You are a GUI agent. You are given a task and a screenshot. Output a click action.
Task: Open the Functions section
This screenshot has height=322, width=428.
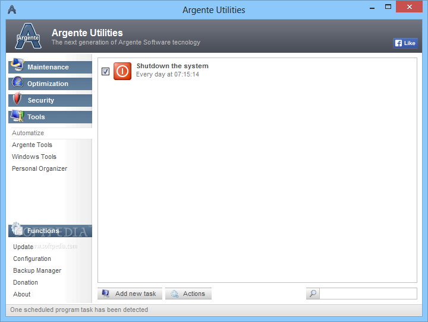click(50, 231)
